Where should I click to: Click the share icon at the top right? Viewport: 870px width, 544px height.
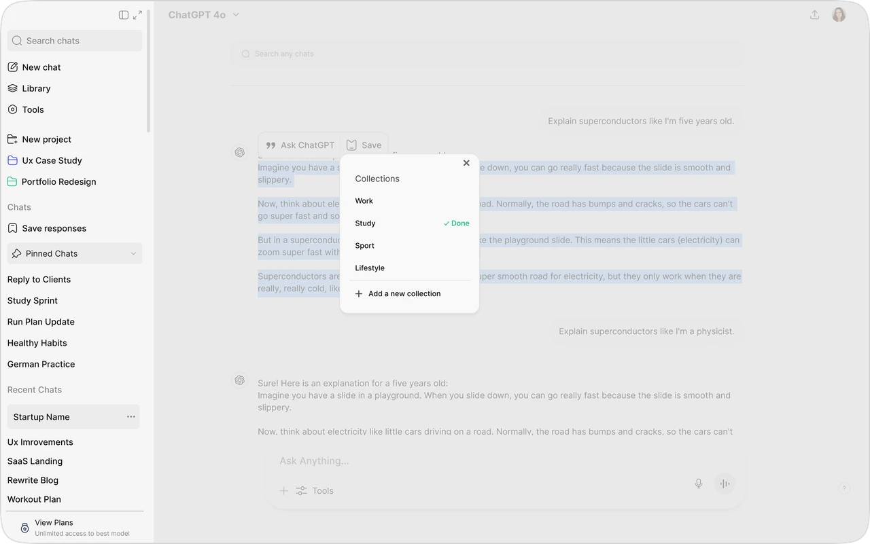coord(814,14)
